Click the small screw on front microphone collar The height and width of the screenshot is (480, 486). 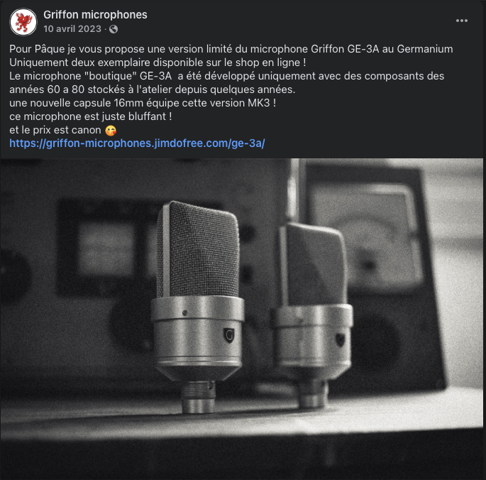coord(184,312)
